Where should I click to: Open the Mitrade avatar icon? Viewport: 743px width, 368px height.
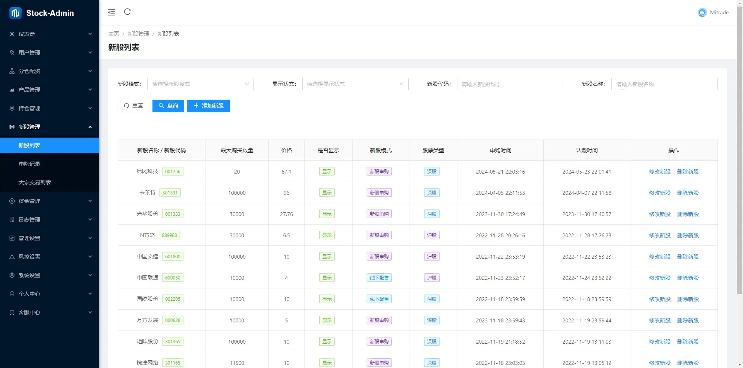(x=702, y=12)
